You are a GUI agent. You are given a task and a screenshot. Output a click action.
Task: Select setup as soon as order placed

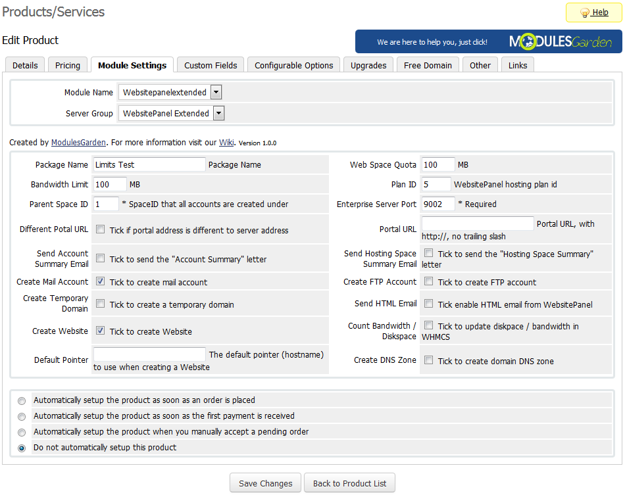(x=22, y=401)
